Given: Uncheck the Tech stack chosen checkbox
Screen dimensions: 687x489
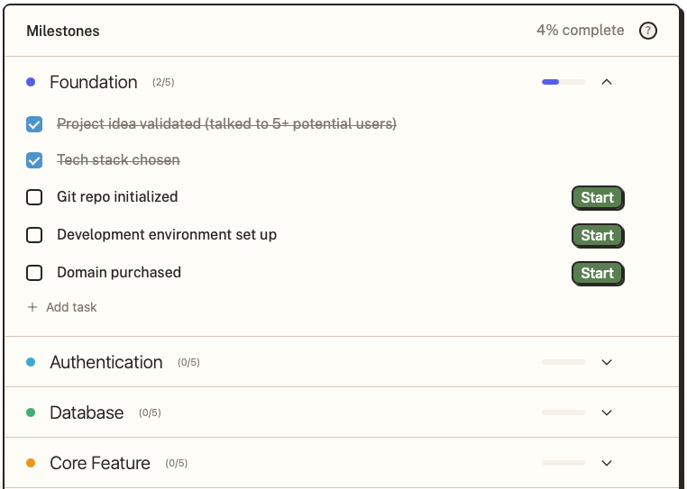Looking at the screenshot, I should 34,160.
